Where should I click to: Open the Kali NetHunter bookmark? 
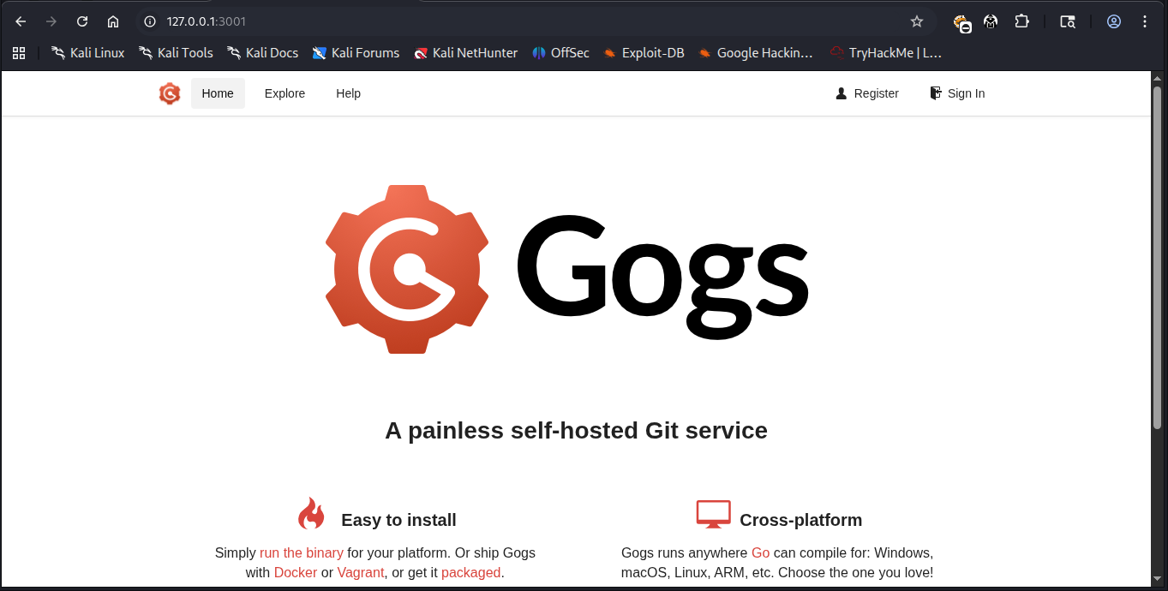465,52
